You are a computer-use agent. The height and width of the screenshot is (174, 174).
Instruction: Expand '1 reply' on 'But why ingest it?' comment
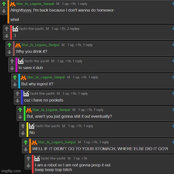coord(93,77)
